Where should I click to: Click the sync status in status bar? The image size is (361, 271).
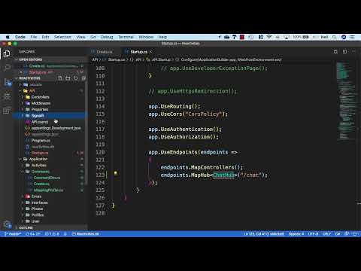coord(33,234)
